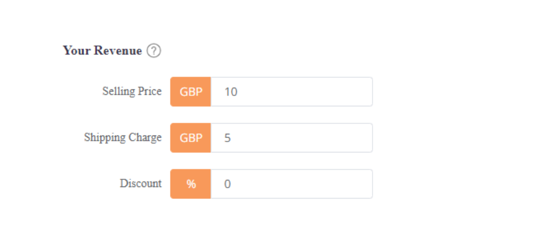The height and width of the screenshot is (236, 533).
Task: Place cursor after 0 in discount box
Action: (x=232, y=184)
